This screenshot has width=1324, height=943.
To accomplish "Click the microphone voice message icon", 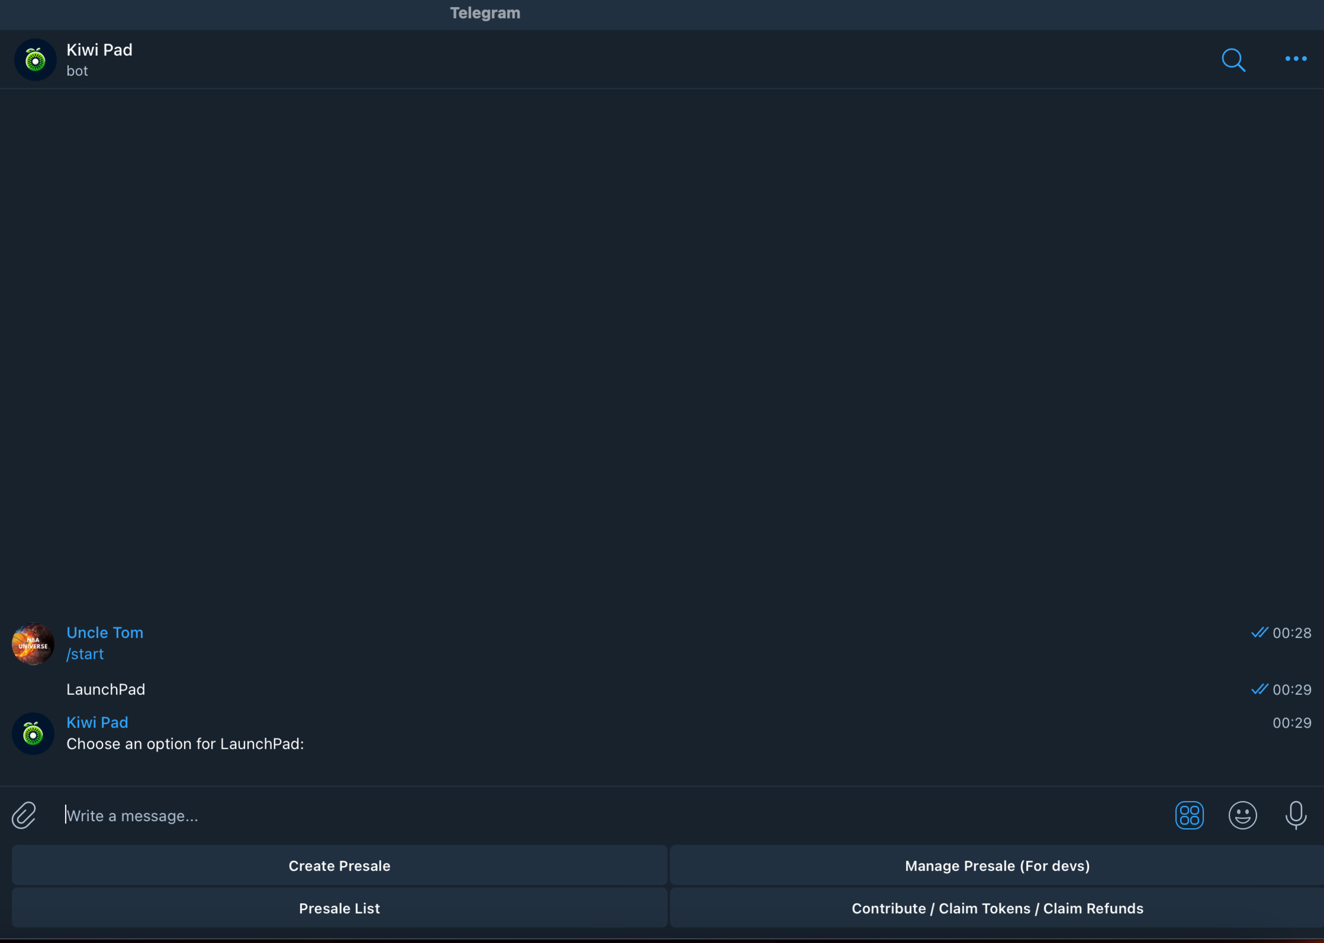I will pos(1296,815).
